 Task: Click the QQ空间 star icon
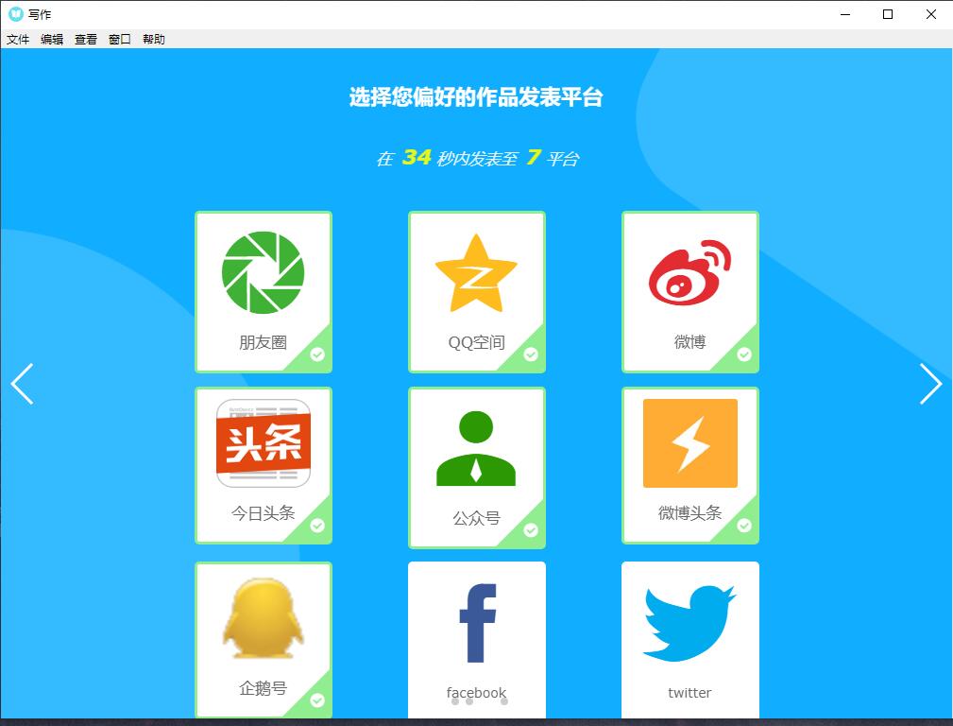coord(476,273)
